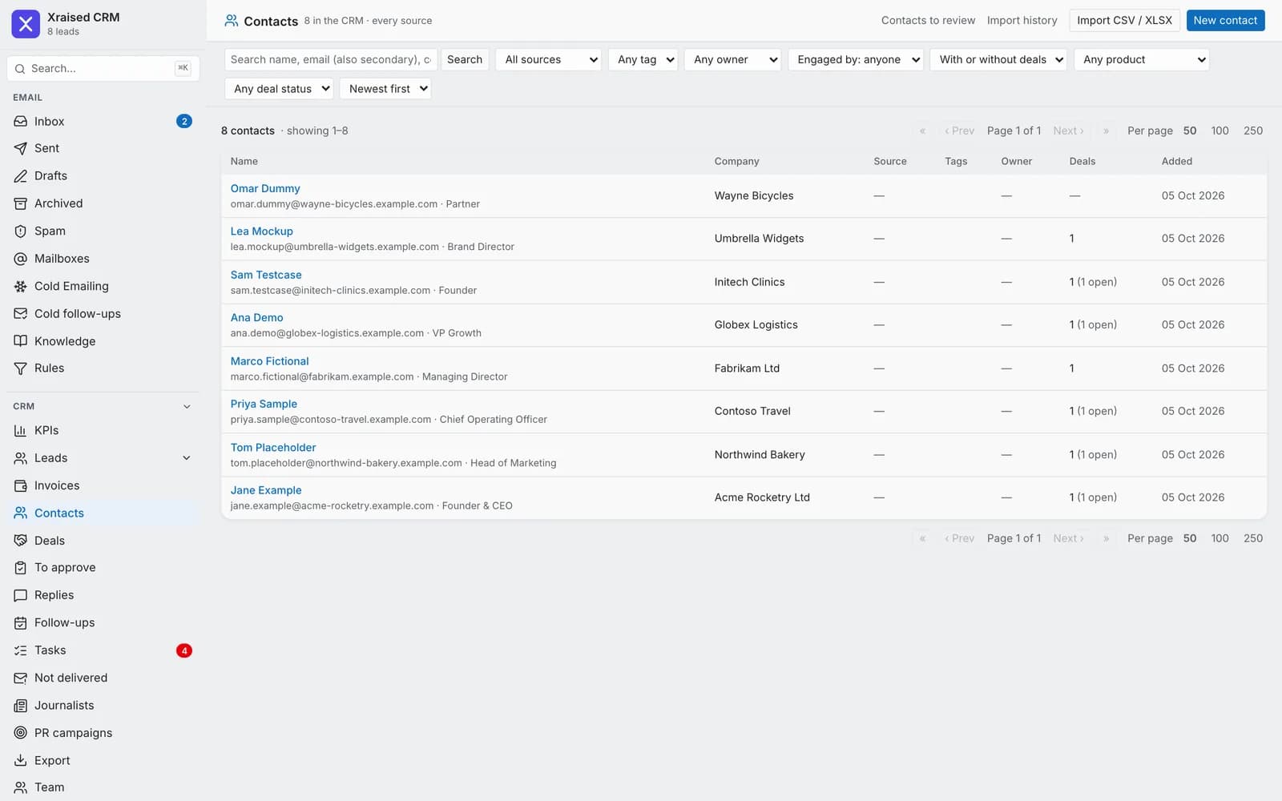Click the Search button beside the name field

tap(465, 59)
